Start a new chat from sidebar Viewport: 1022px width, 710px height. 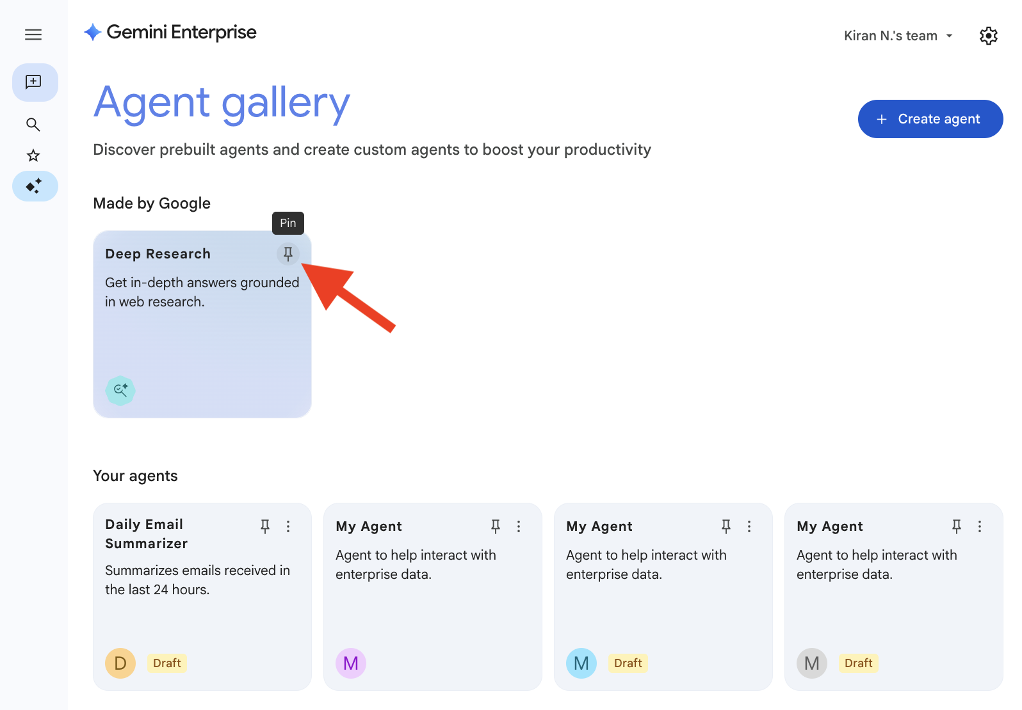coord(35,83)
